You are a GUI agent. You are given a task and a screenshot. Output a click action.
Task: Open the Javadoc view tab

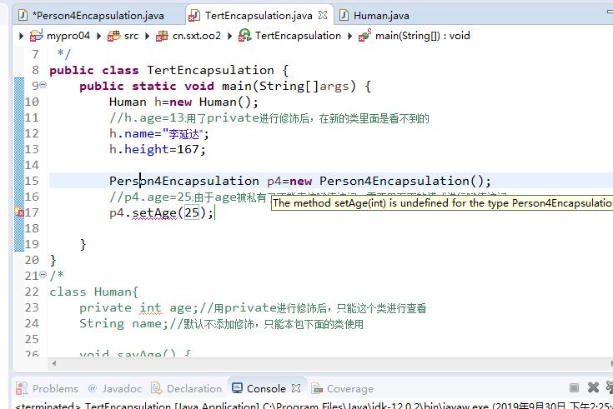point(114,388)
